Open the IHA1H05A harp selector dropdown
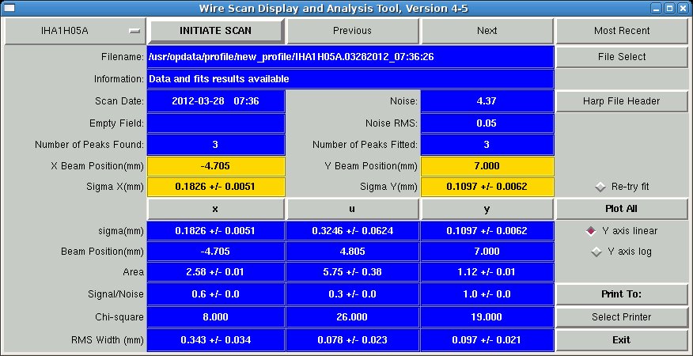Image resolution: width=693 pixels, height=356 pixels. (x=75, y=31)
